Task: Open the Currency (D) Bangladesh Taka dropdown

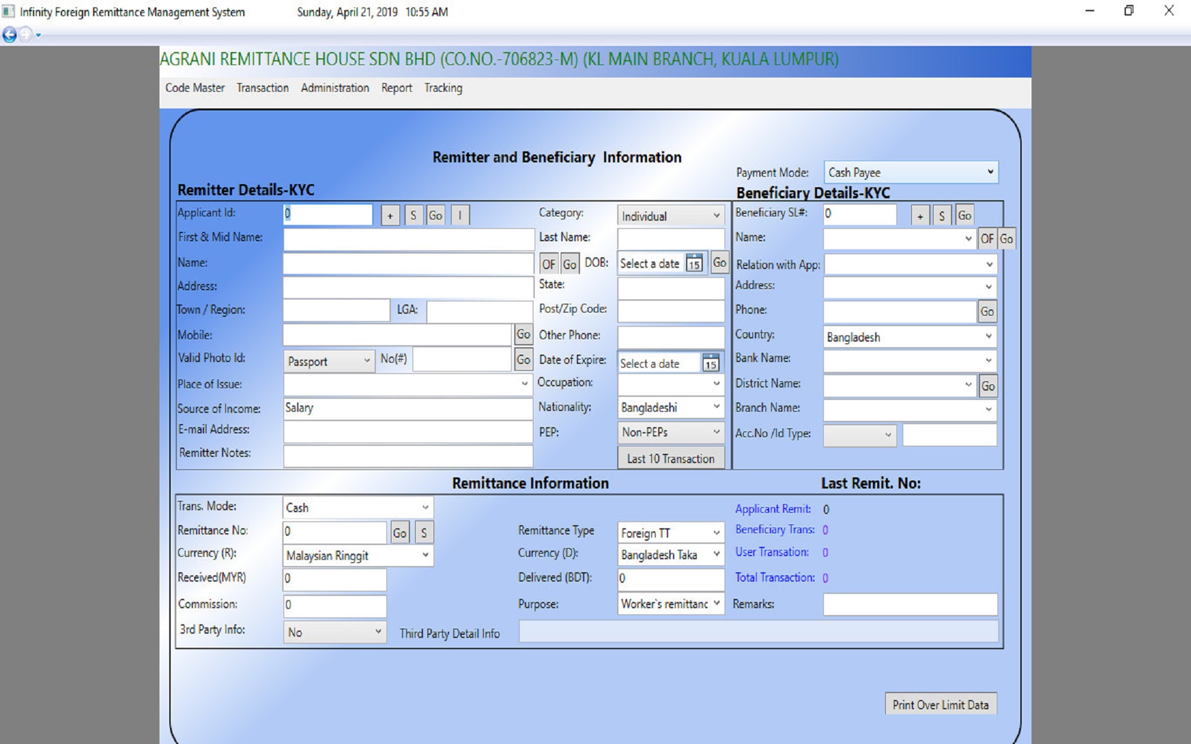Action: (x=671, y=554)
